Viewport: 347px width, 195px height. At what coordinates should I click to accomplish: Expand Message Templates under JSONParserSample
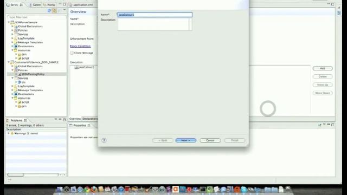(x=12, y=42)
